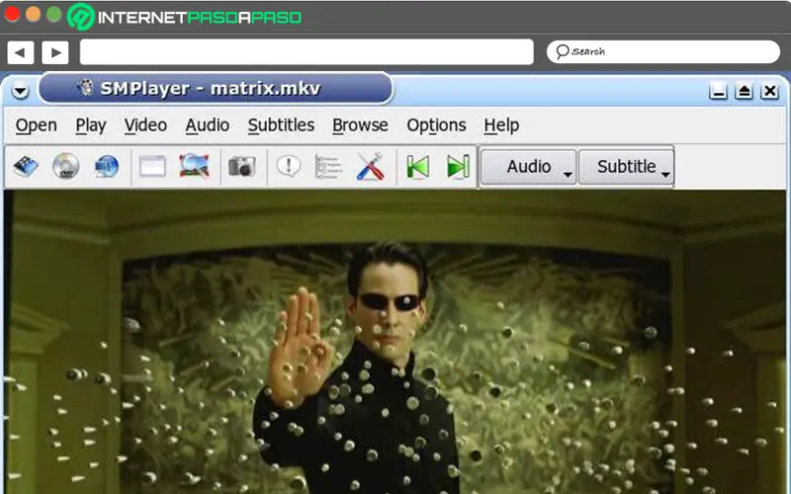Focus the browser address bar field

pos(307,52)
